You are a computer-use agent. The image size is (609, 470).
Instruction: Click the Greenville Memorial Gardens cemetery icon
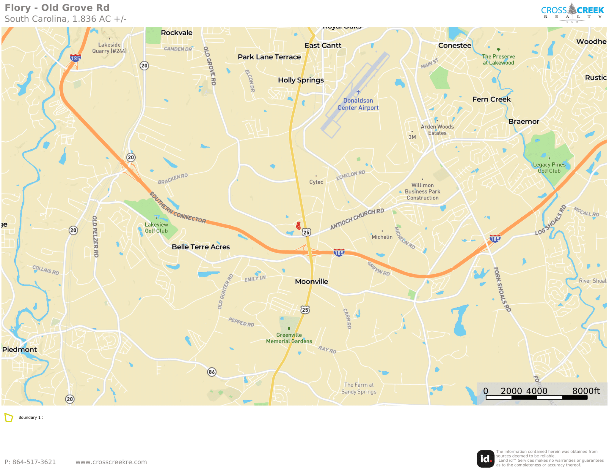tap(289, 328)
